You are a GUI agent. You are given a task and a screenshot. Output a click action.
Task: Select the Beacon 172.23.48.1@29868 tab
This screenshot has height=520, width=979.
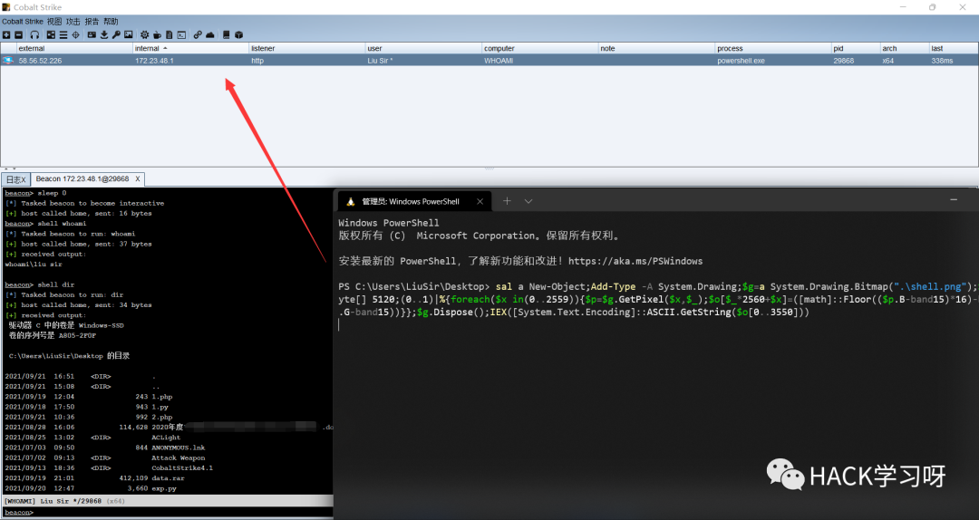[x=82, y=179]
